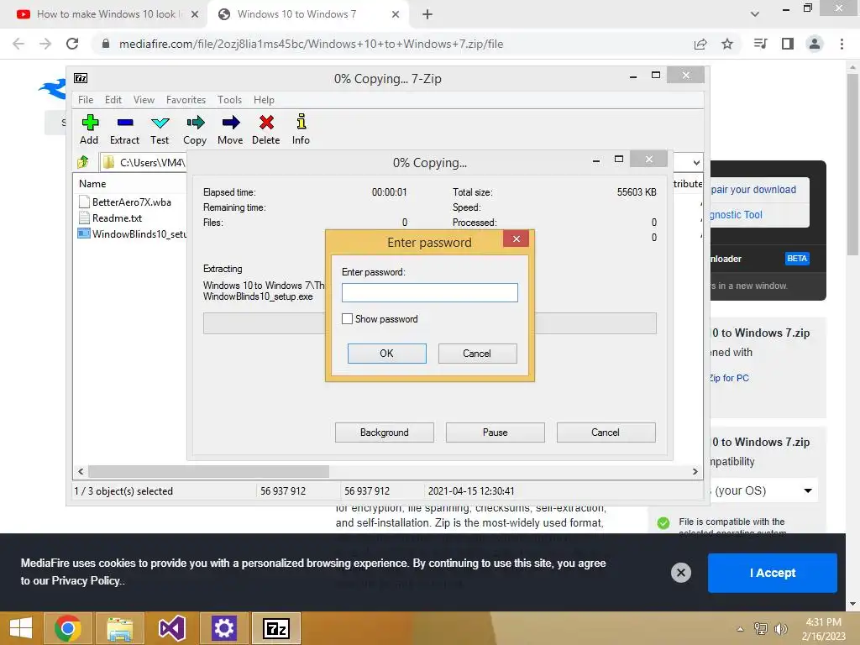Click the 7z logo in the title bar
Screen dimensions: 860x645
[x=81, y=78]
